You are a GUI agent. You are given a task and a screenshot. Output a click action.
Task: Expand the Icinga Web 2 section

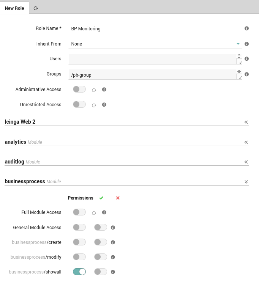tap(246, 122)
